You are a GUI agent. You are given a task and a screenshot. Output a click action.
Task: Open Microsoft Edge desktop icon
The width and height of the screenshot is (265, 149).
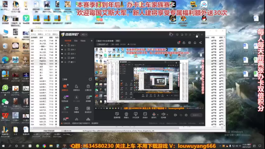click(x=5, y=62)
